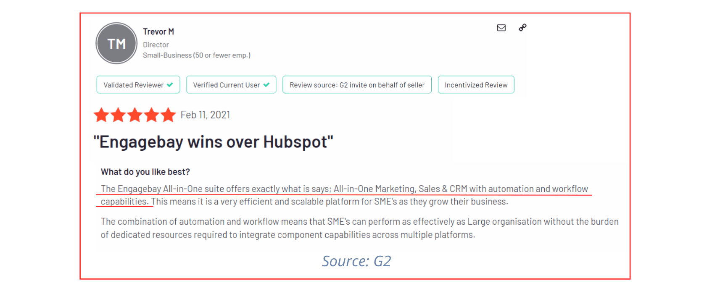Viewport: 720px width, 304px height.
Task: Click the TM avatar circle
Action: 116,43
